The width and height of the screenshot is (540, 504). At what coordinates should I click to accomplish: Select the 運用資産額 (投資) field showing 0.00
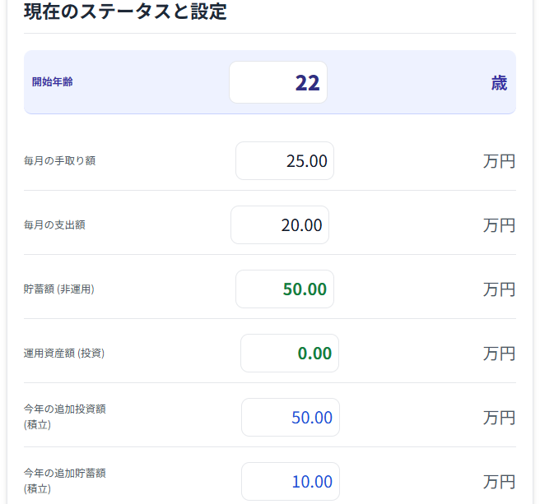[290, 353]
